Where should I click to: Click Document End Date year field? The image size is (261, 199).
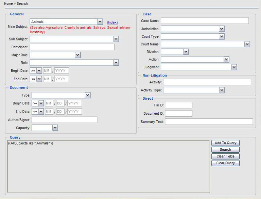(74, 112)
